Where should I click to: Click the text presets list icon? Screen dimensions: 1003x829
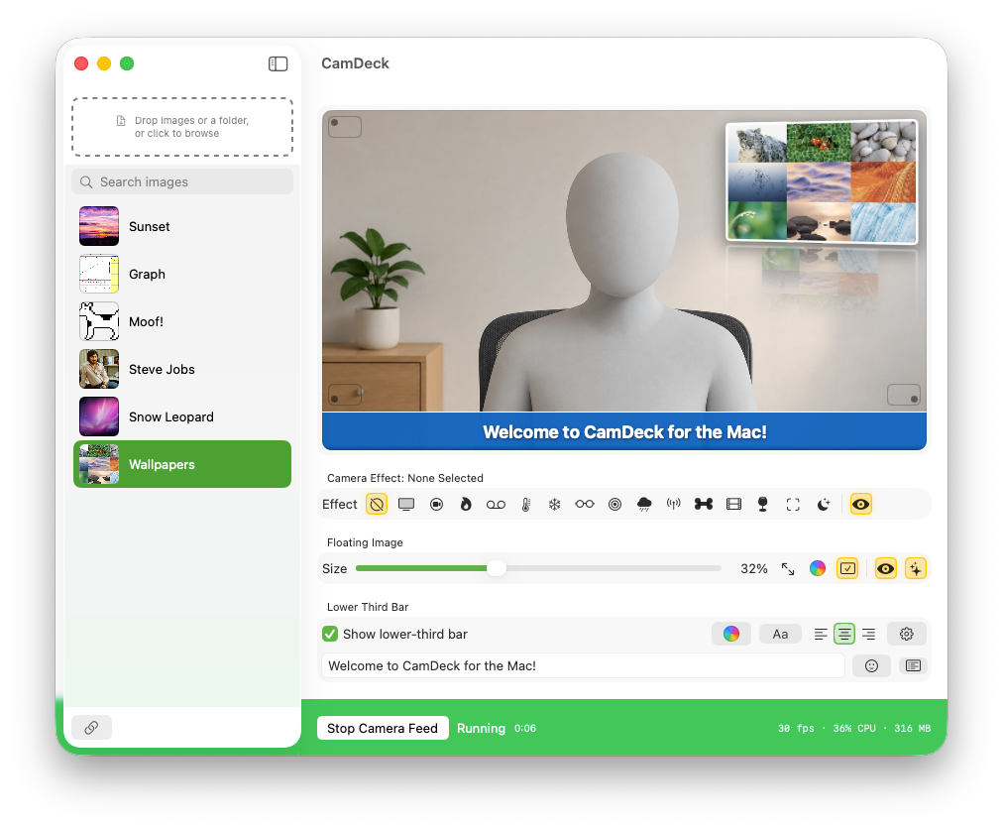(913, 665)
